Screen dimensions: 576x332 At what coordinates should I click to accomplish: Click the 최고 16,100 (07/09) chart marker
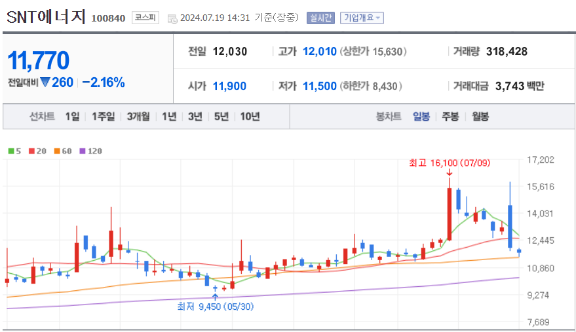pyautogui.click(x=450, y=163)
